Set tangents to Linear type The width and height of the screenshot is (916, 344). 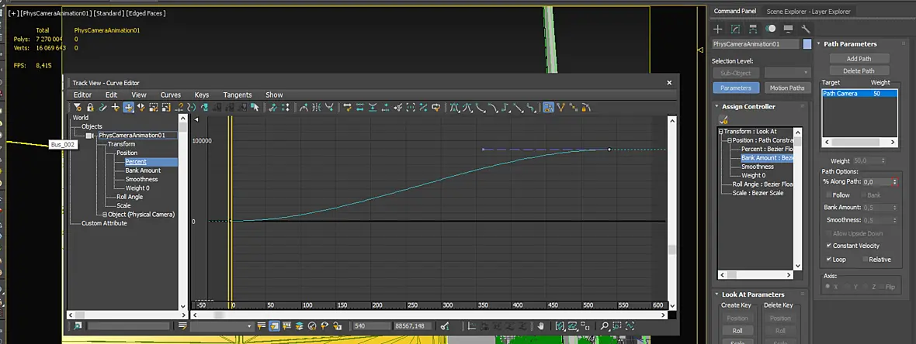[x=519, y=107]
